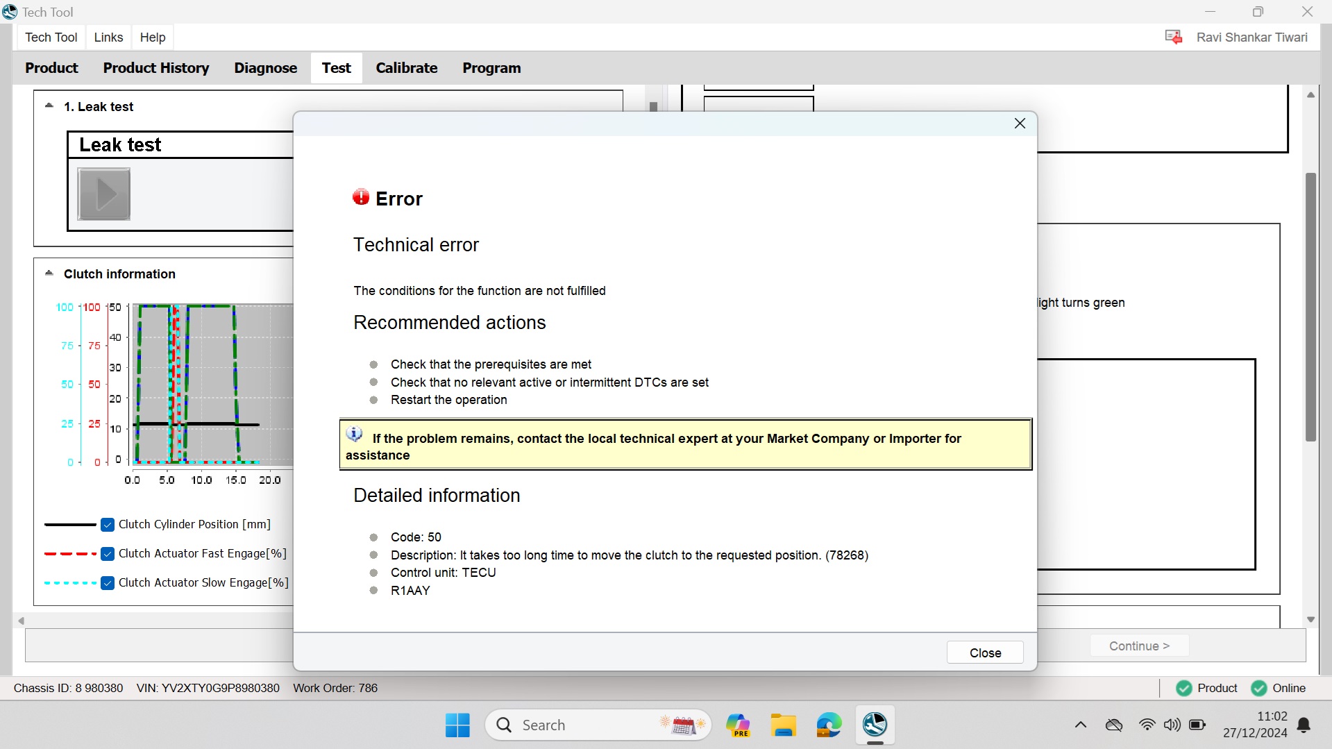Open Copilot from the taskbar
This screenshot has height=749, width=1332.
738,725
